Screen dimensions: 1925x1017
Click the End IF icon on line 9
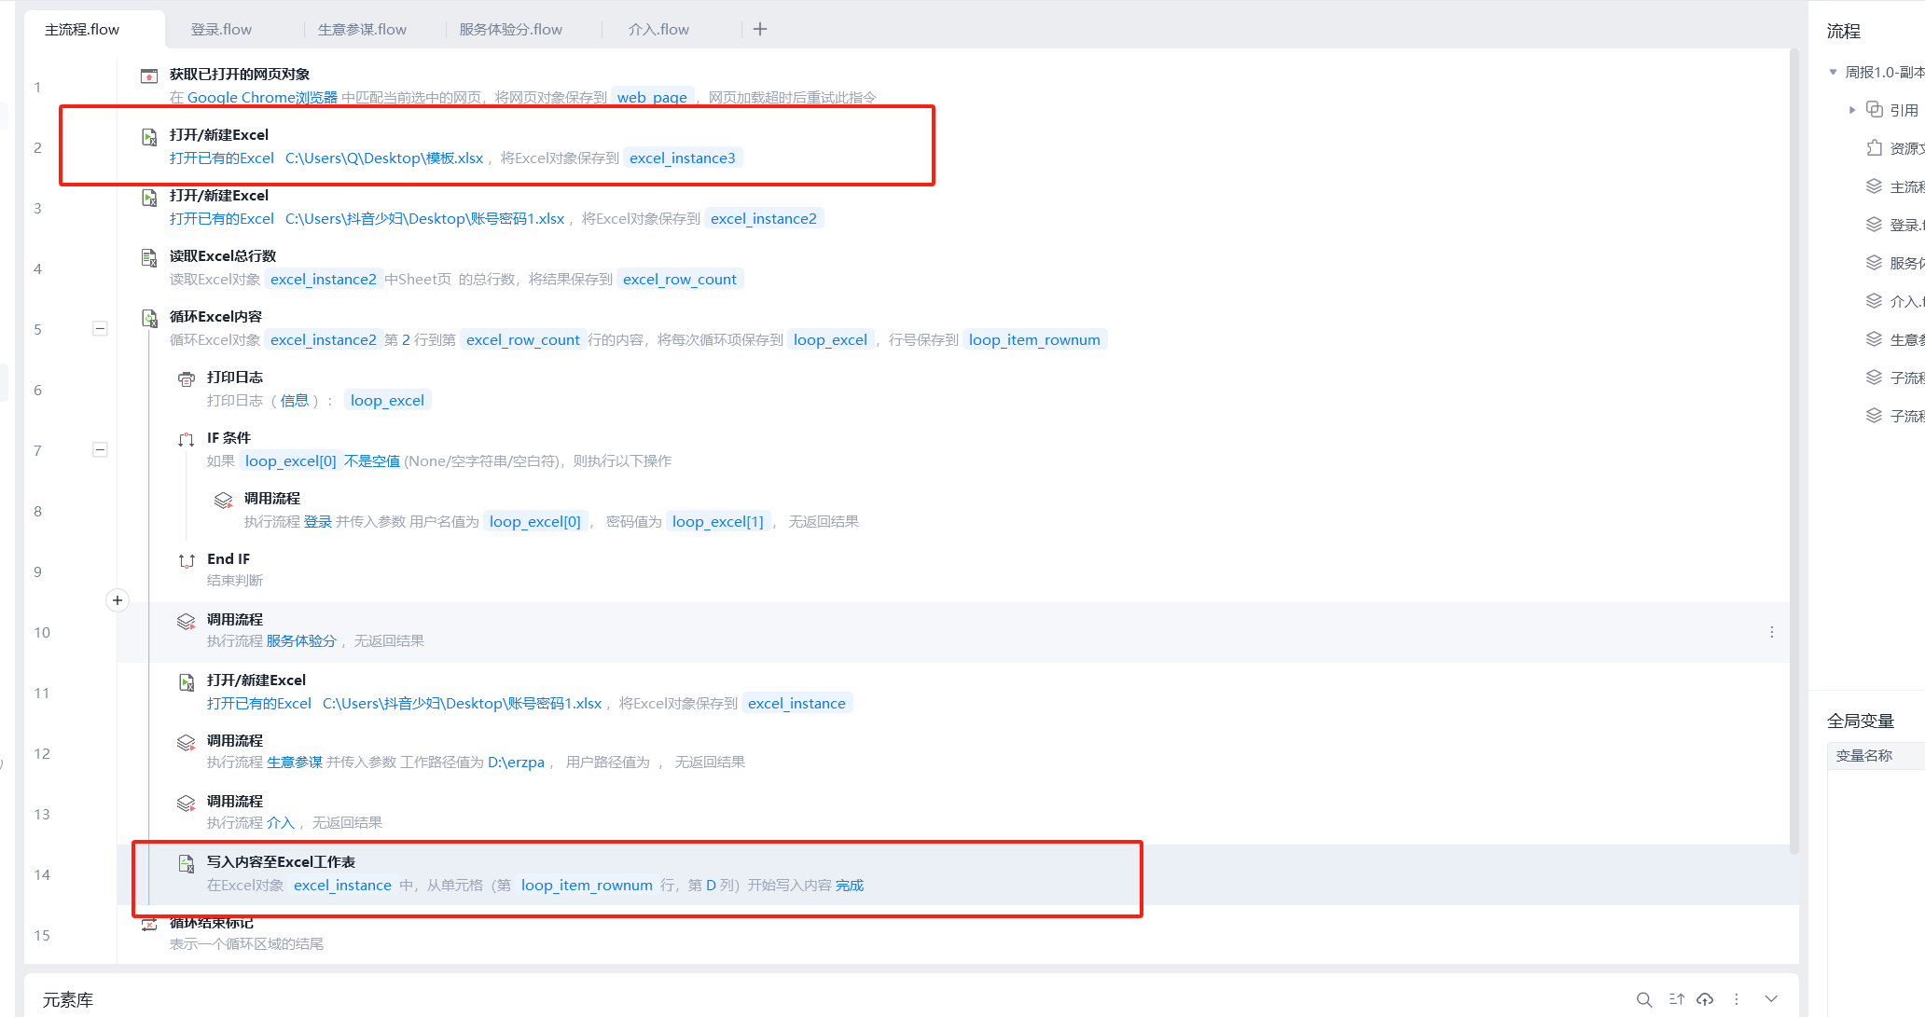[x=187, y=560]
